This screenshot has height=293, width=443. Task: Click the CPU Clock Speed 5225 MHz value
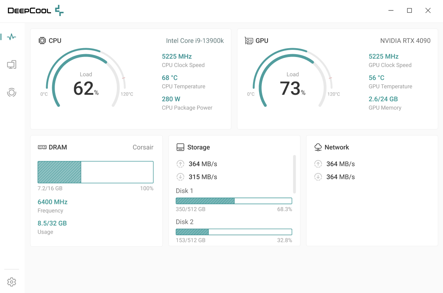pos(177,57)
